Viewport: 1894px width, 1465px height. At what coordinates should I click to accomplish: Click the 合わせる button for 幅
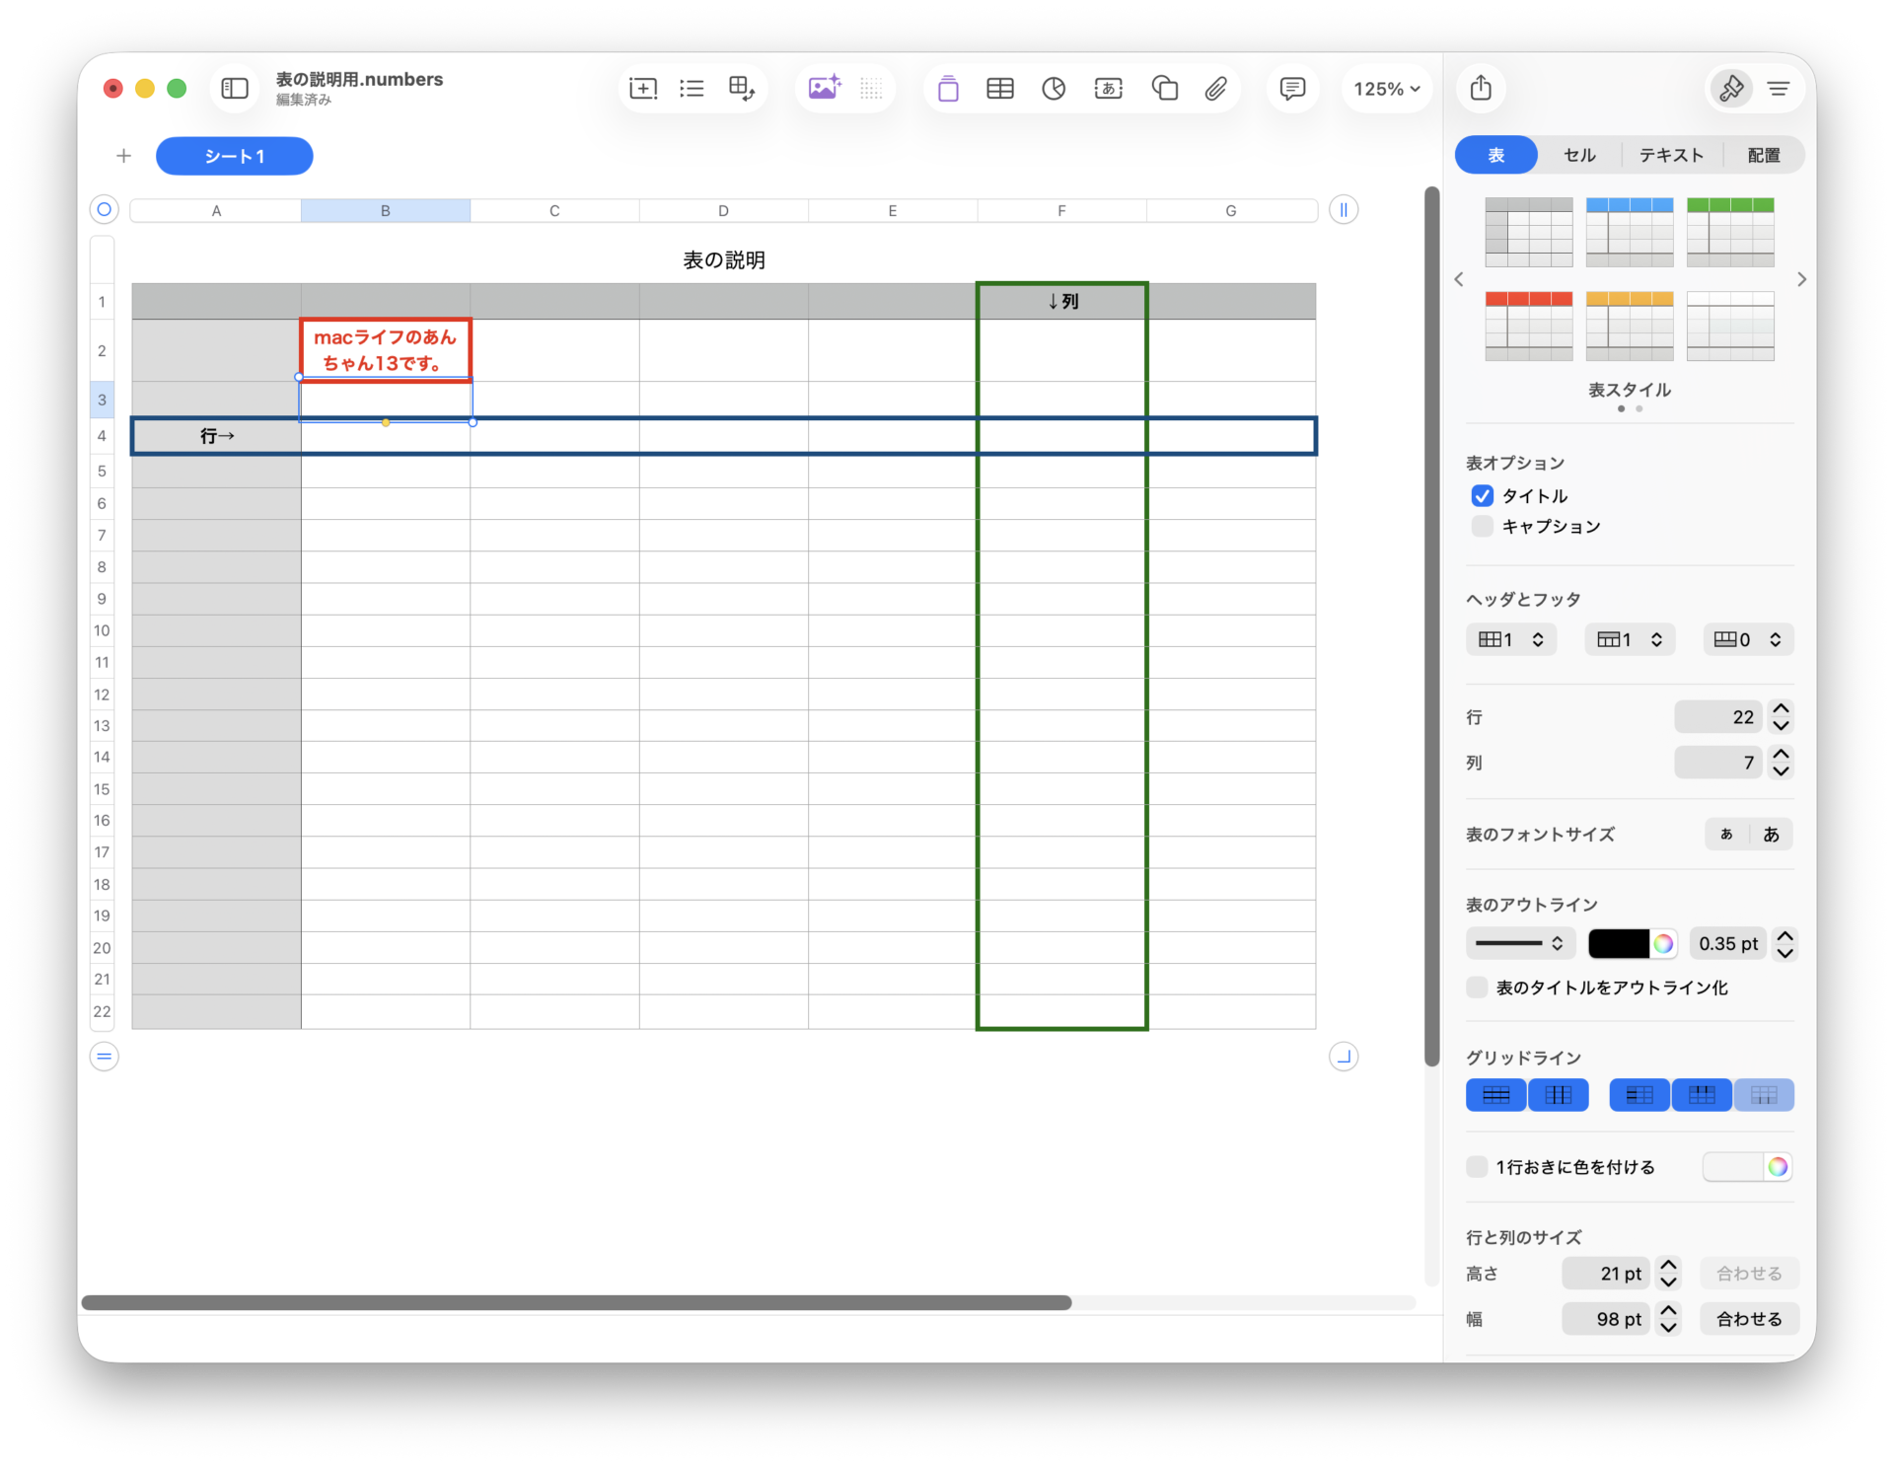(1749, 1319)
